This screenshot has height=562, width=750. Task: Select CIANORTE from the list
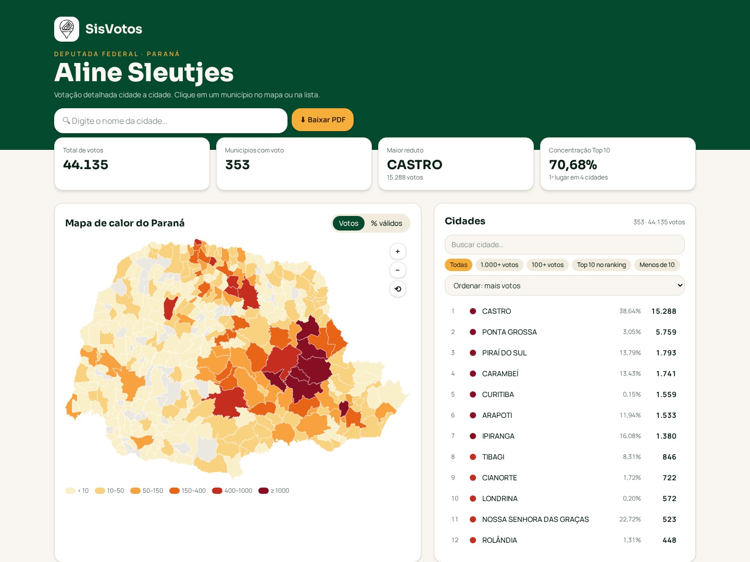[x=565, y=478]
